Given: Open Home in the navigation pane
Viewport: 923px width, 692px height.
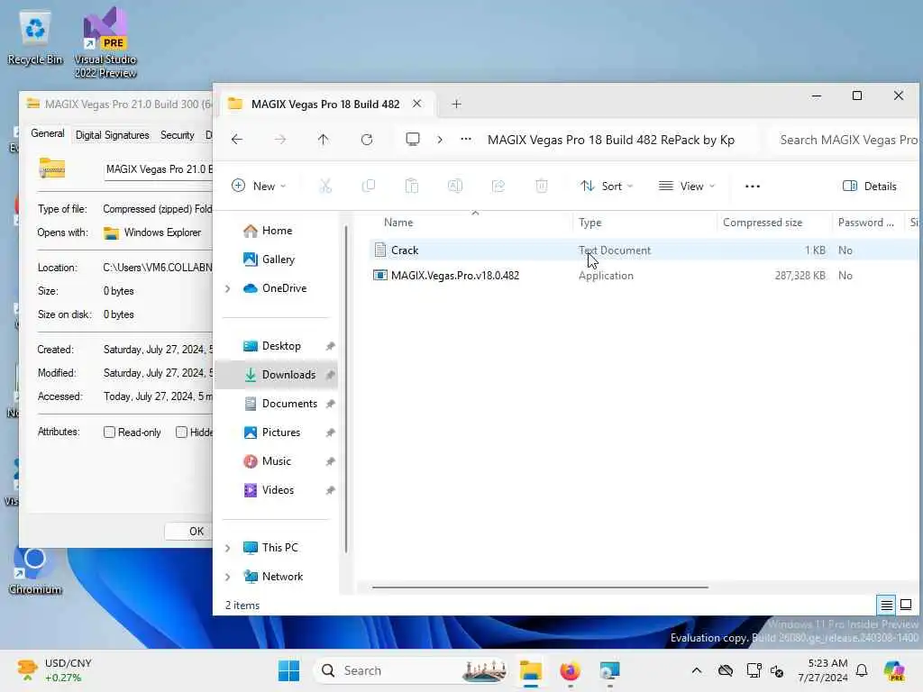Looking at the screenshot, I should coord(277,231).
